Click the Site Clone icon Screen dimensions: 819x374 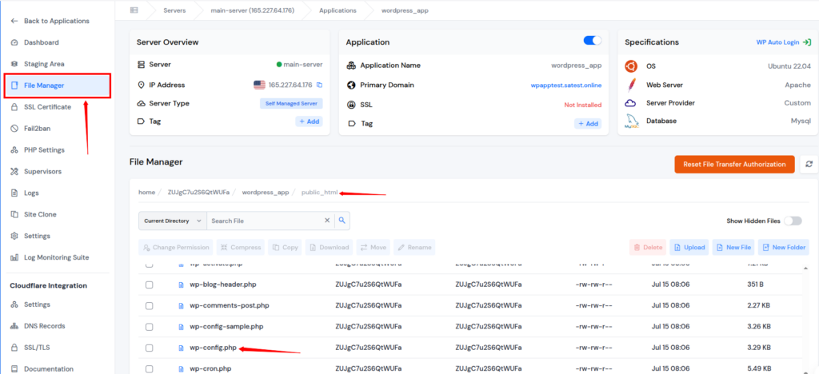tap(14, 214)
